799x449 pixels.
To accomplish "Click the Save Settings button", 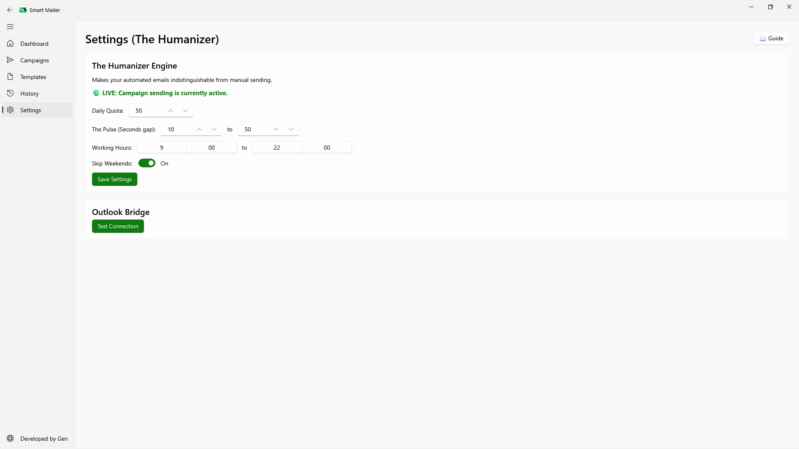I will (114, 179).
